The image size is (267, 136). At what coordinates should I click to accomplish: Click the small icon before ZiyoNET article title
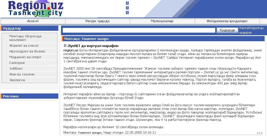pos(65,46)
